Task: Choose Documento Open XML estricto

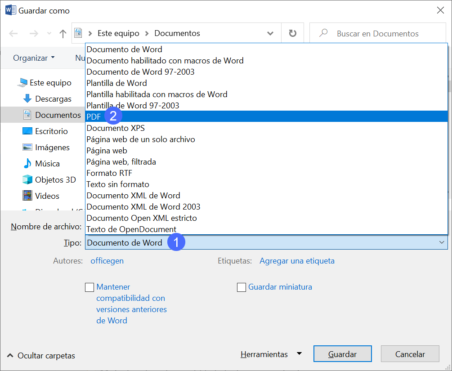Action: (266, 218)
